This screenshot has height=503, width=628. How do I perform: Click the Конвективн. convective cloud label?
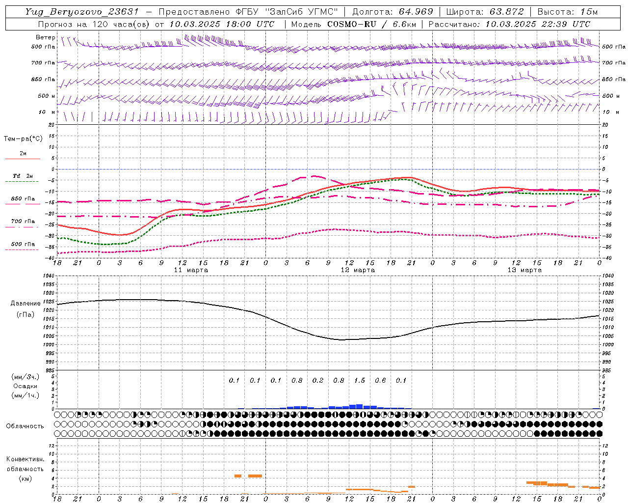click(x=26, y=459)
